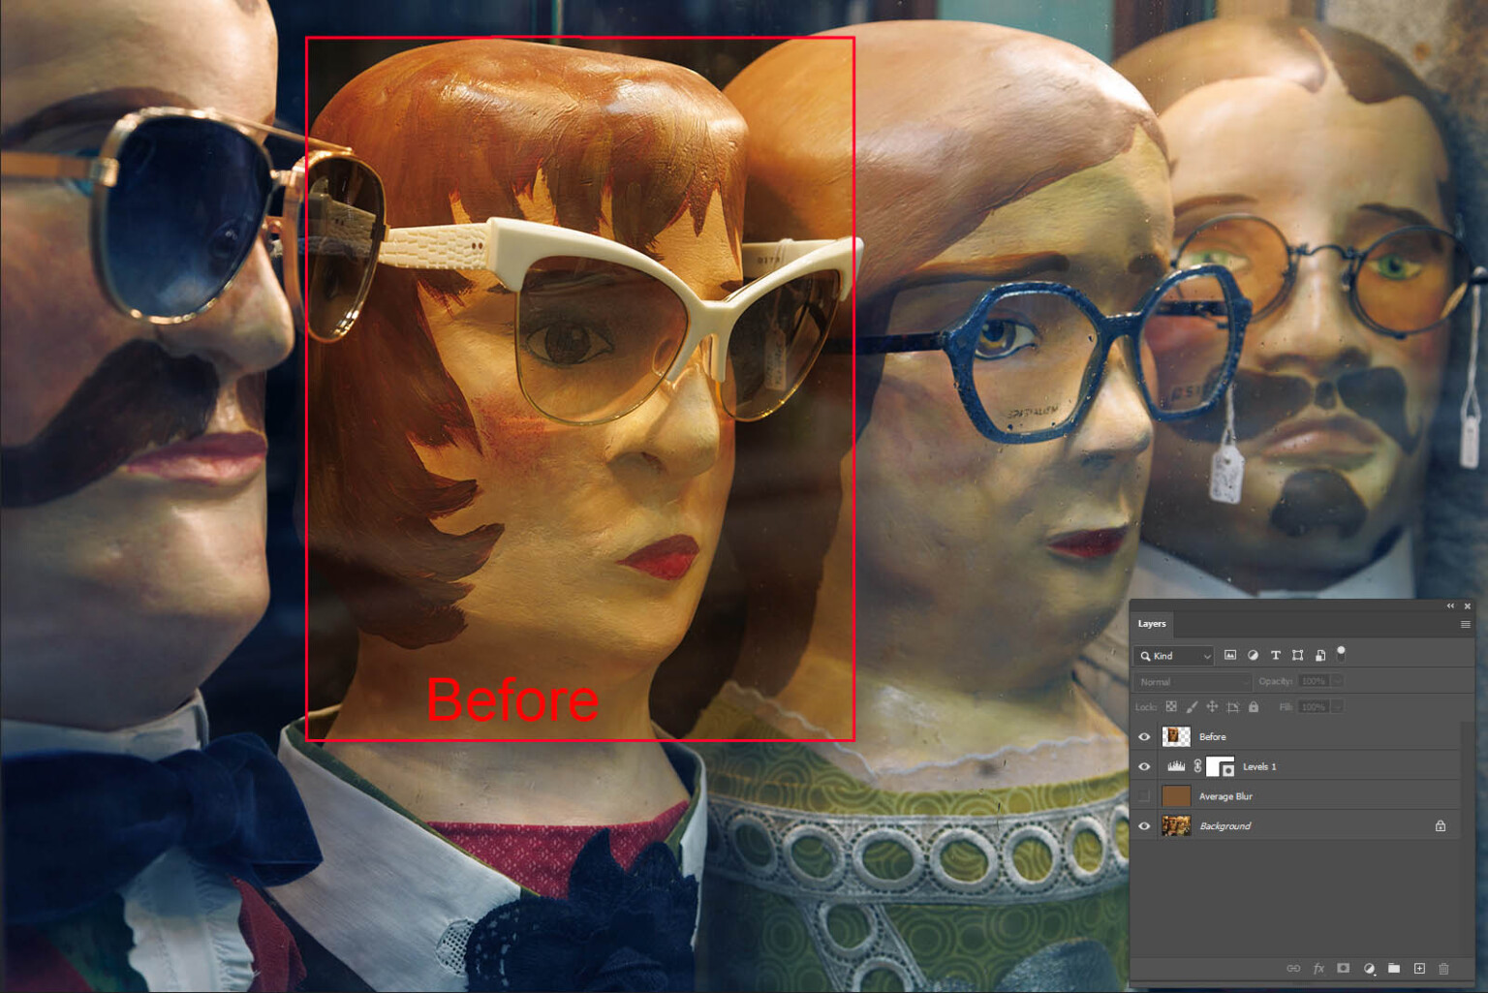Click the Add layer mask icon
Image resolution: width=1488 pixels, height=993 pixels.
pos(1345,968)
